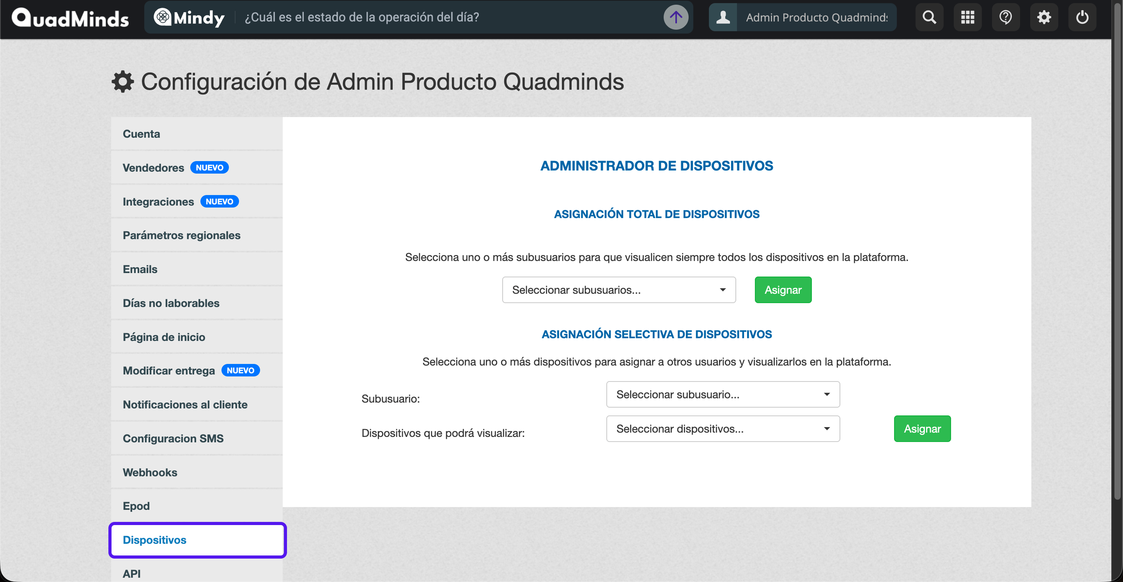Viewport: 1123px width, 582px height.
Task: Open the Cuenta settings section
Action: (141, 134)
